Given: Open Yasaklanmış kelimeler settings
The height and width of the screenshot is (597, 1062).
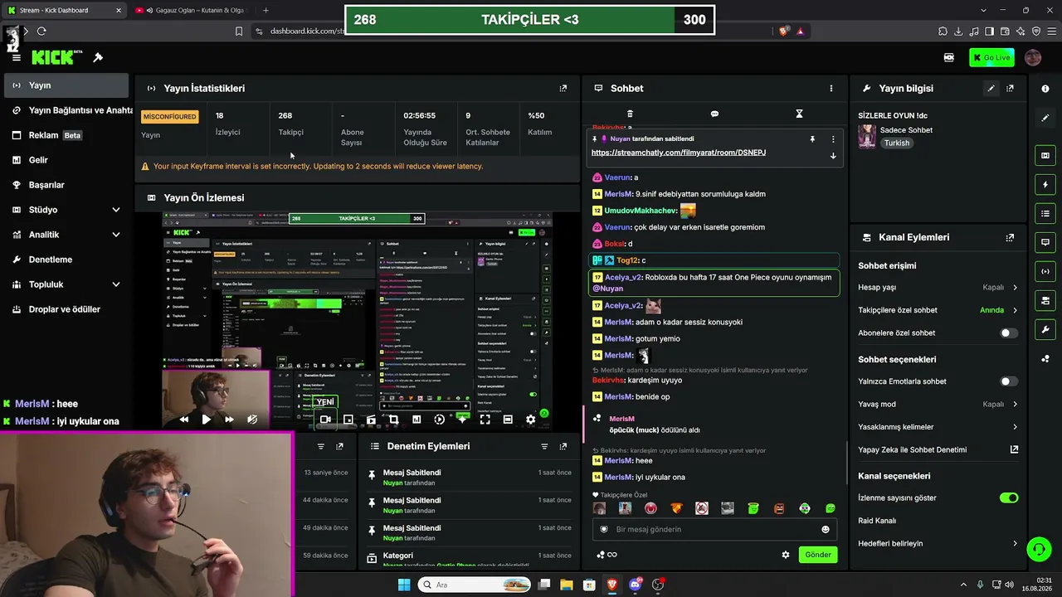Looking at the screenshot, I should coord(938,427).
